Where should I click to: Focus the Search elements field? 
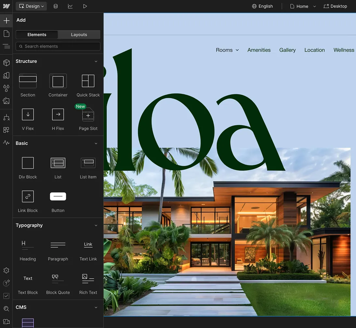point(58,46)
